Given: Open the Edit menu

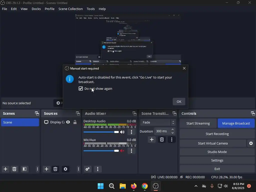Looking at the screenshot, I should (x=14, y=9).
